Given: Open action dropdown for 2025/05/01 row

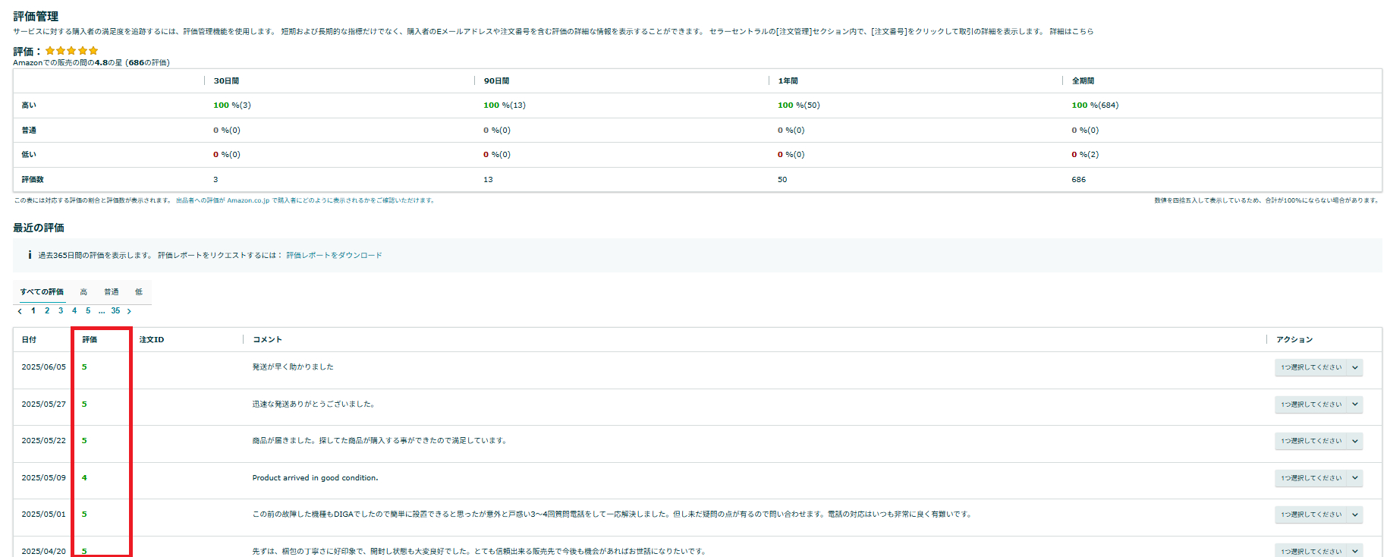Looking at the screenshot, I should [1319, 515].
